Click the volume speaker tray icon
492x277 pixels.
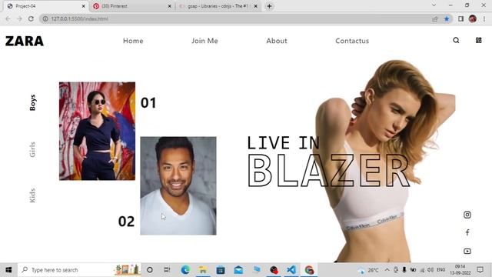click(430, 270)
